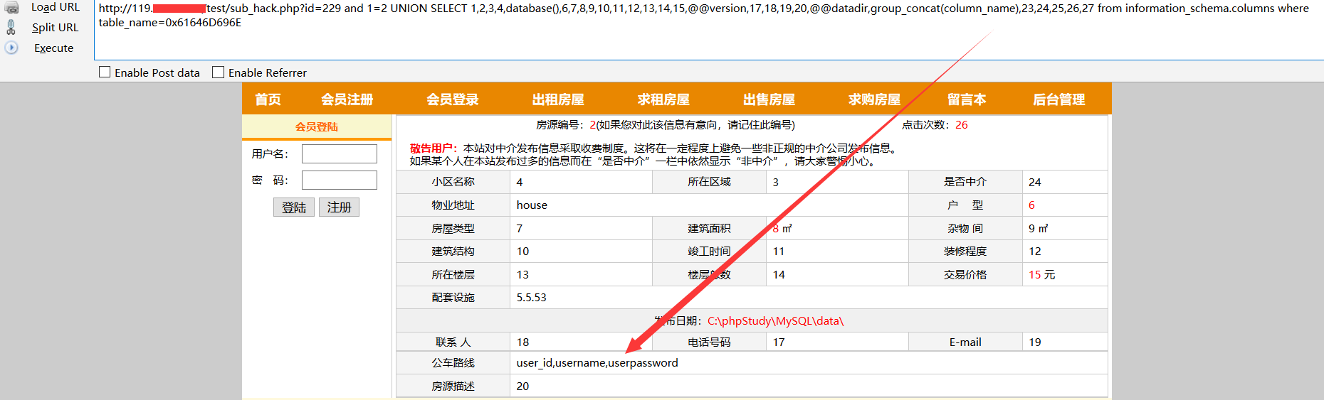The height and width of the screenshot is (400, 1324).
Task: Click inside the HackBar URL text area
Action: (708, 30)
